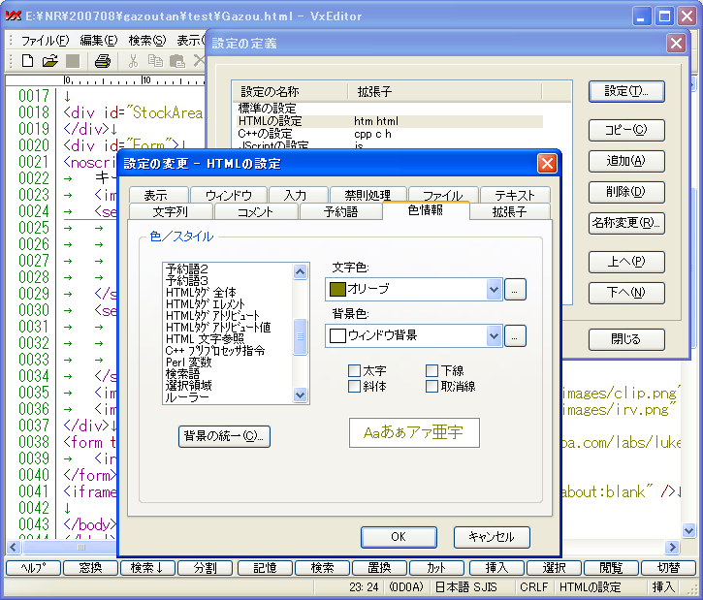Click the Open folder toolbar icon

tap(50, 60)
